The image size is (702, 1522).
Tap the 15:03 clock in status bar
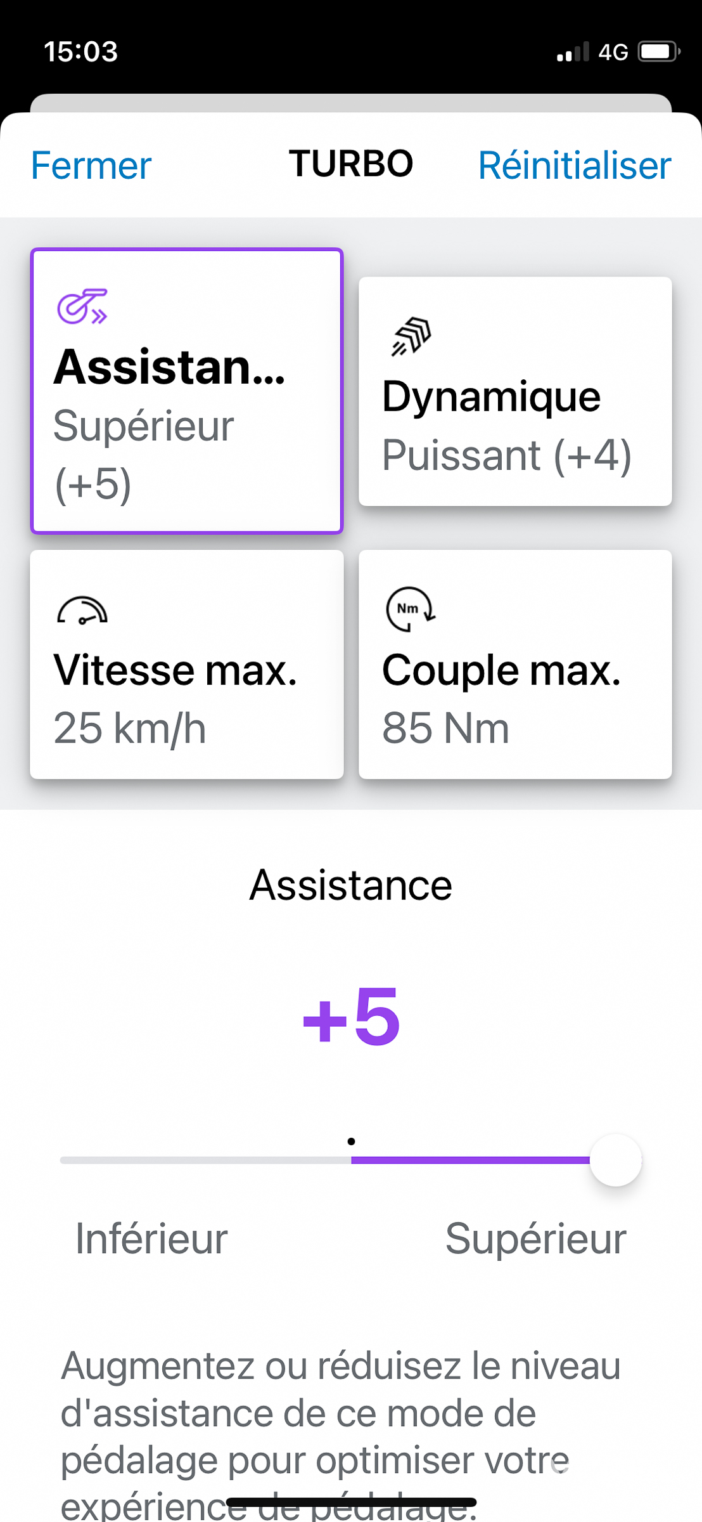[81, 52]
